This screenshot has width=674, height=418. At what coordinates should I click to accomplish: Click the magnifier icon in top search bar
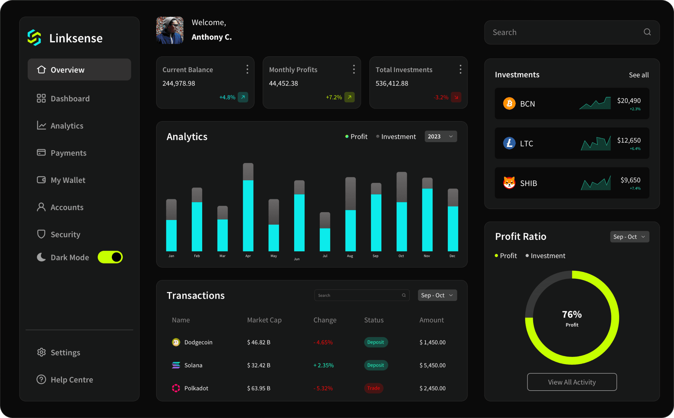(647, 32)
